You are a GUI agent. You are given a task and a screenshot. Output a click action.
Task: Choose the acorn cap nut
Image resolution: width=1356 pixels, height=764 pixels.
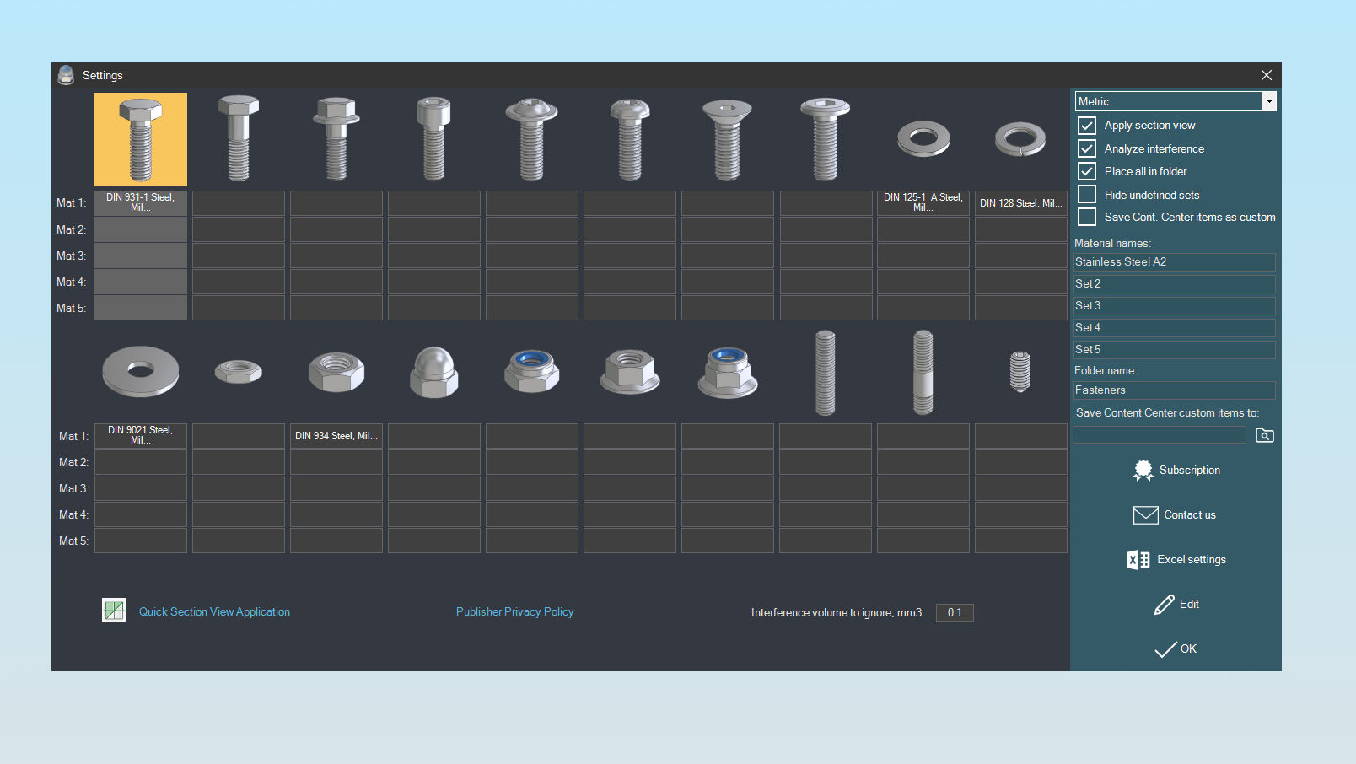click(x=434, y=372)
